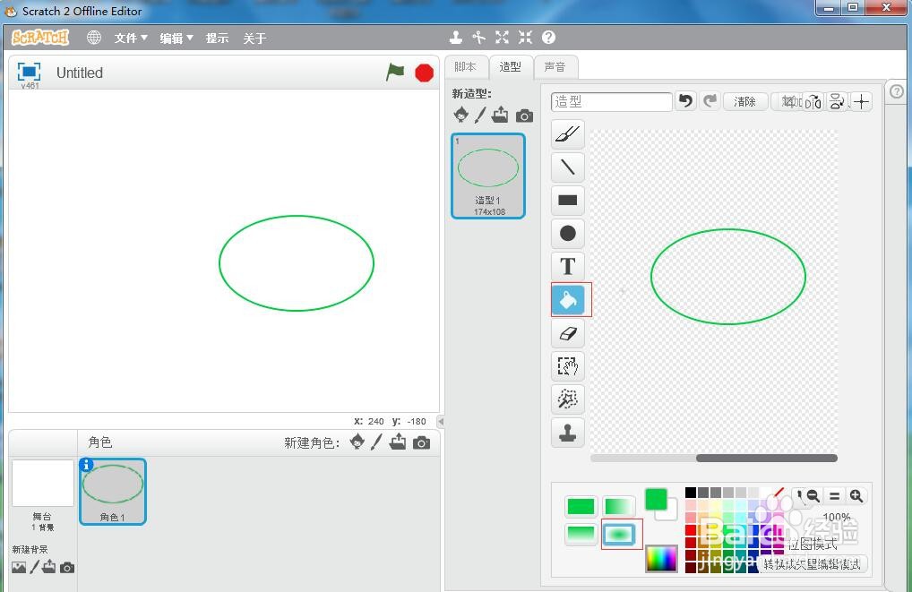Select the Eraser tool
The height and width of the screenshot is (592, 912).
568,334
